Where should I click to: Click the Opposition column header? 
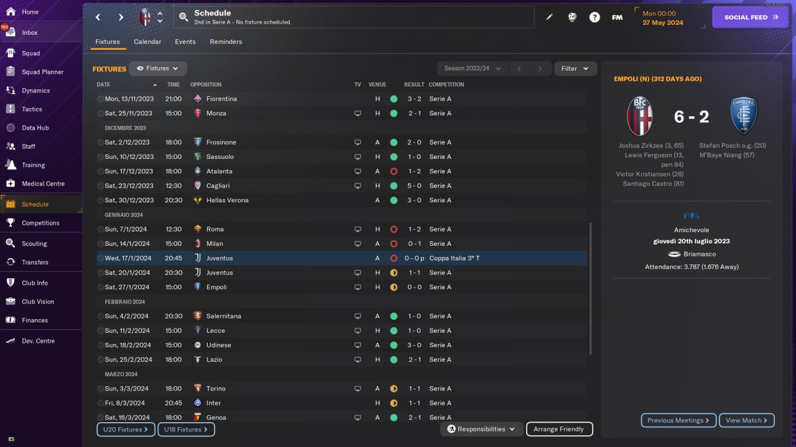tap(206, 84)
